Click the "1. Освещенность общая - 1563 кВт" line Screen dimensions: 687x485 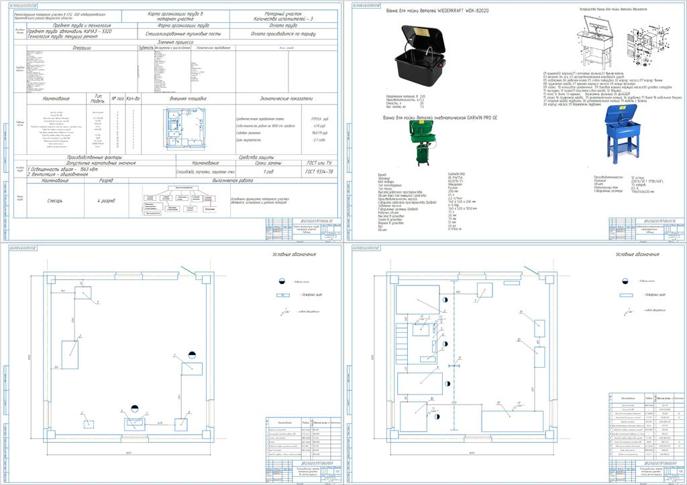[63, 169]
